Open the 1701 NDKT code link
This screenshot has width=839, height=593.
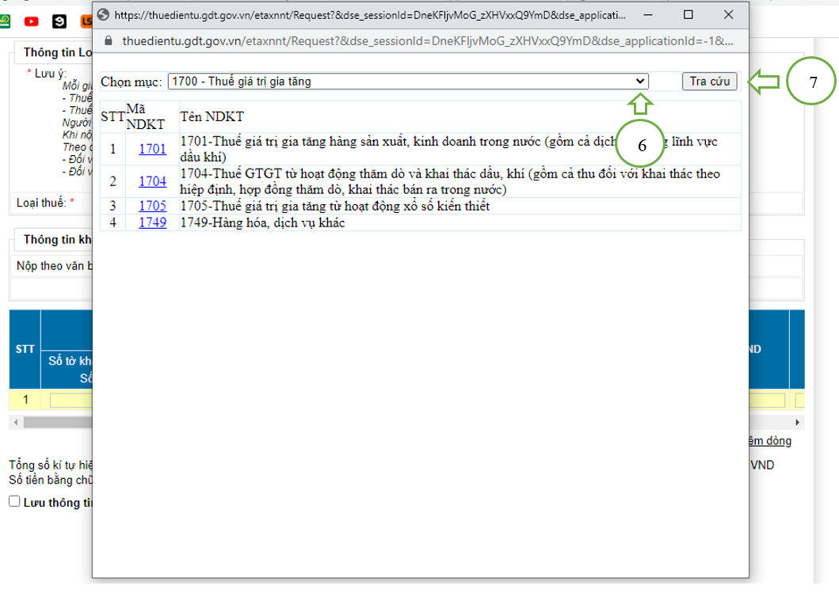(152, 149)
